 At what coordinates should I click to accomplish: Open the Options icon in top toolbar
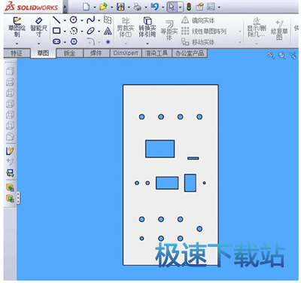(211, 7)
